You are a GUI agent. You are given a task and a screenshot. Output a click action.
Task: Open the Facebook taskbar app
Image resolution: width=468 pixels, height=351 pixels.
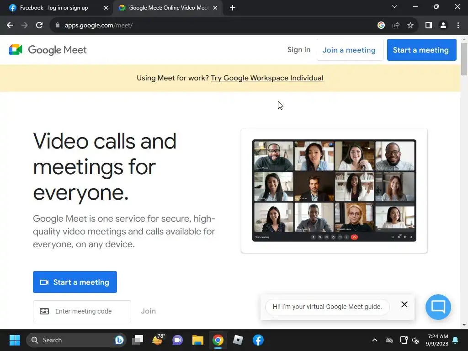click(x=258, y=340)
